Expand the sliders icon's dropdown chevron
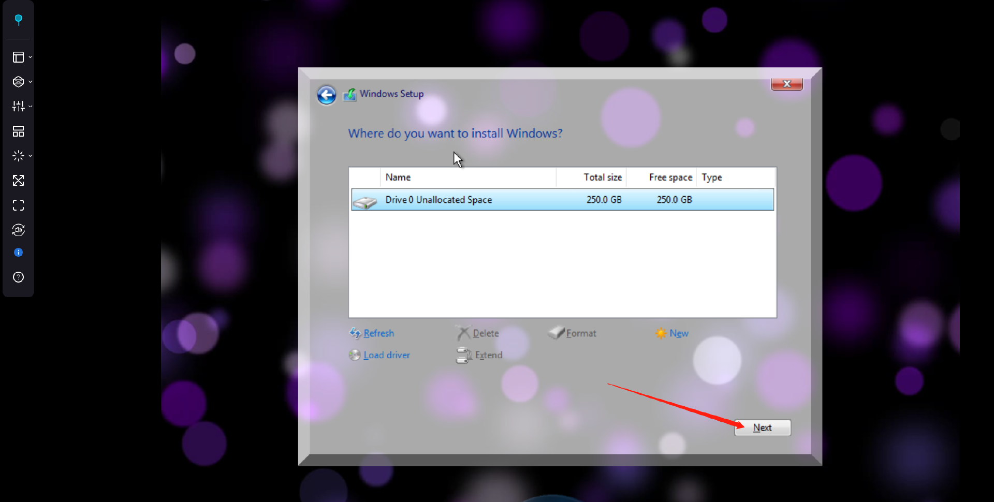 (x=31, y=106)
